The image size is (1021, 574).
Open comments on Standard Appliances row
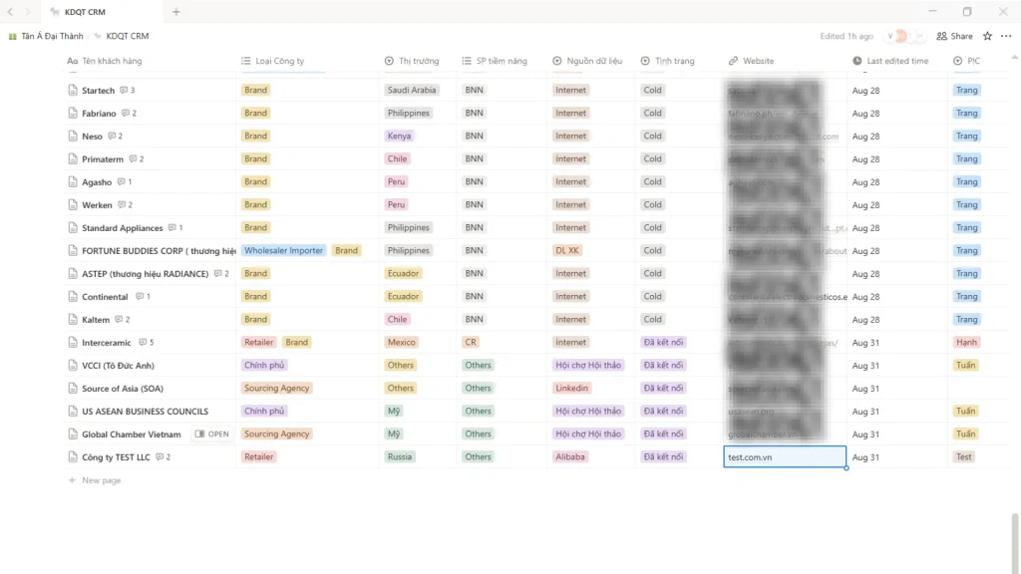pyautogui.click(x=175, y=227)
